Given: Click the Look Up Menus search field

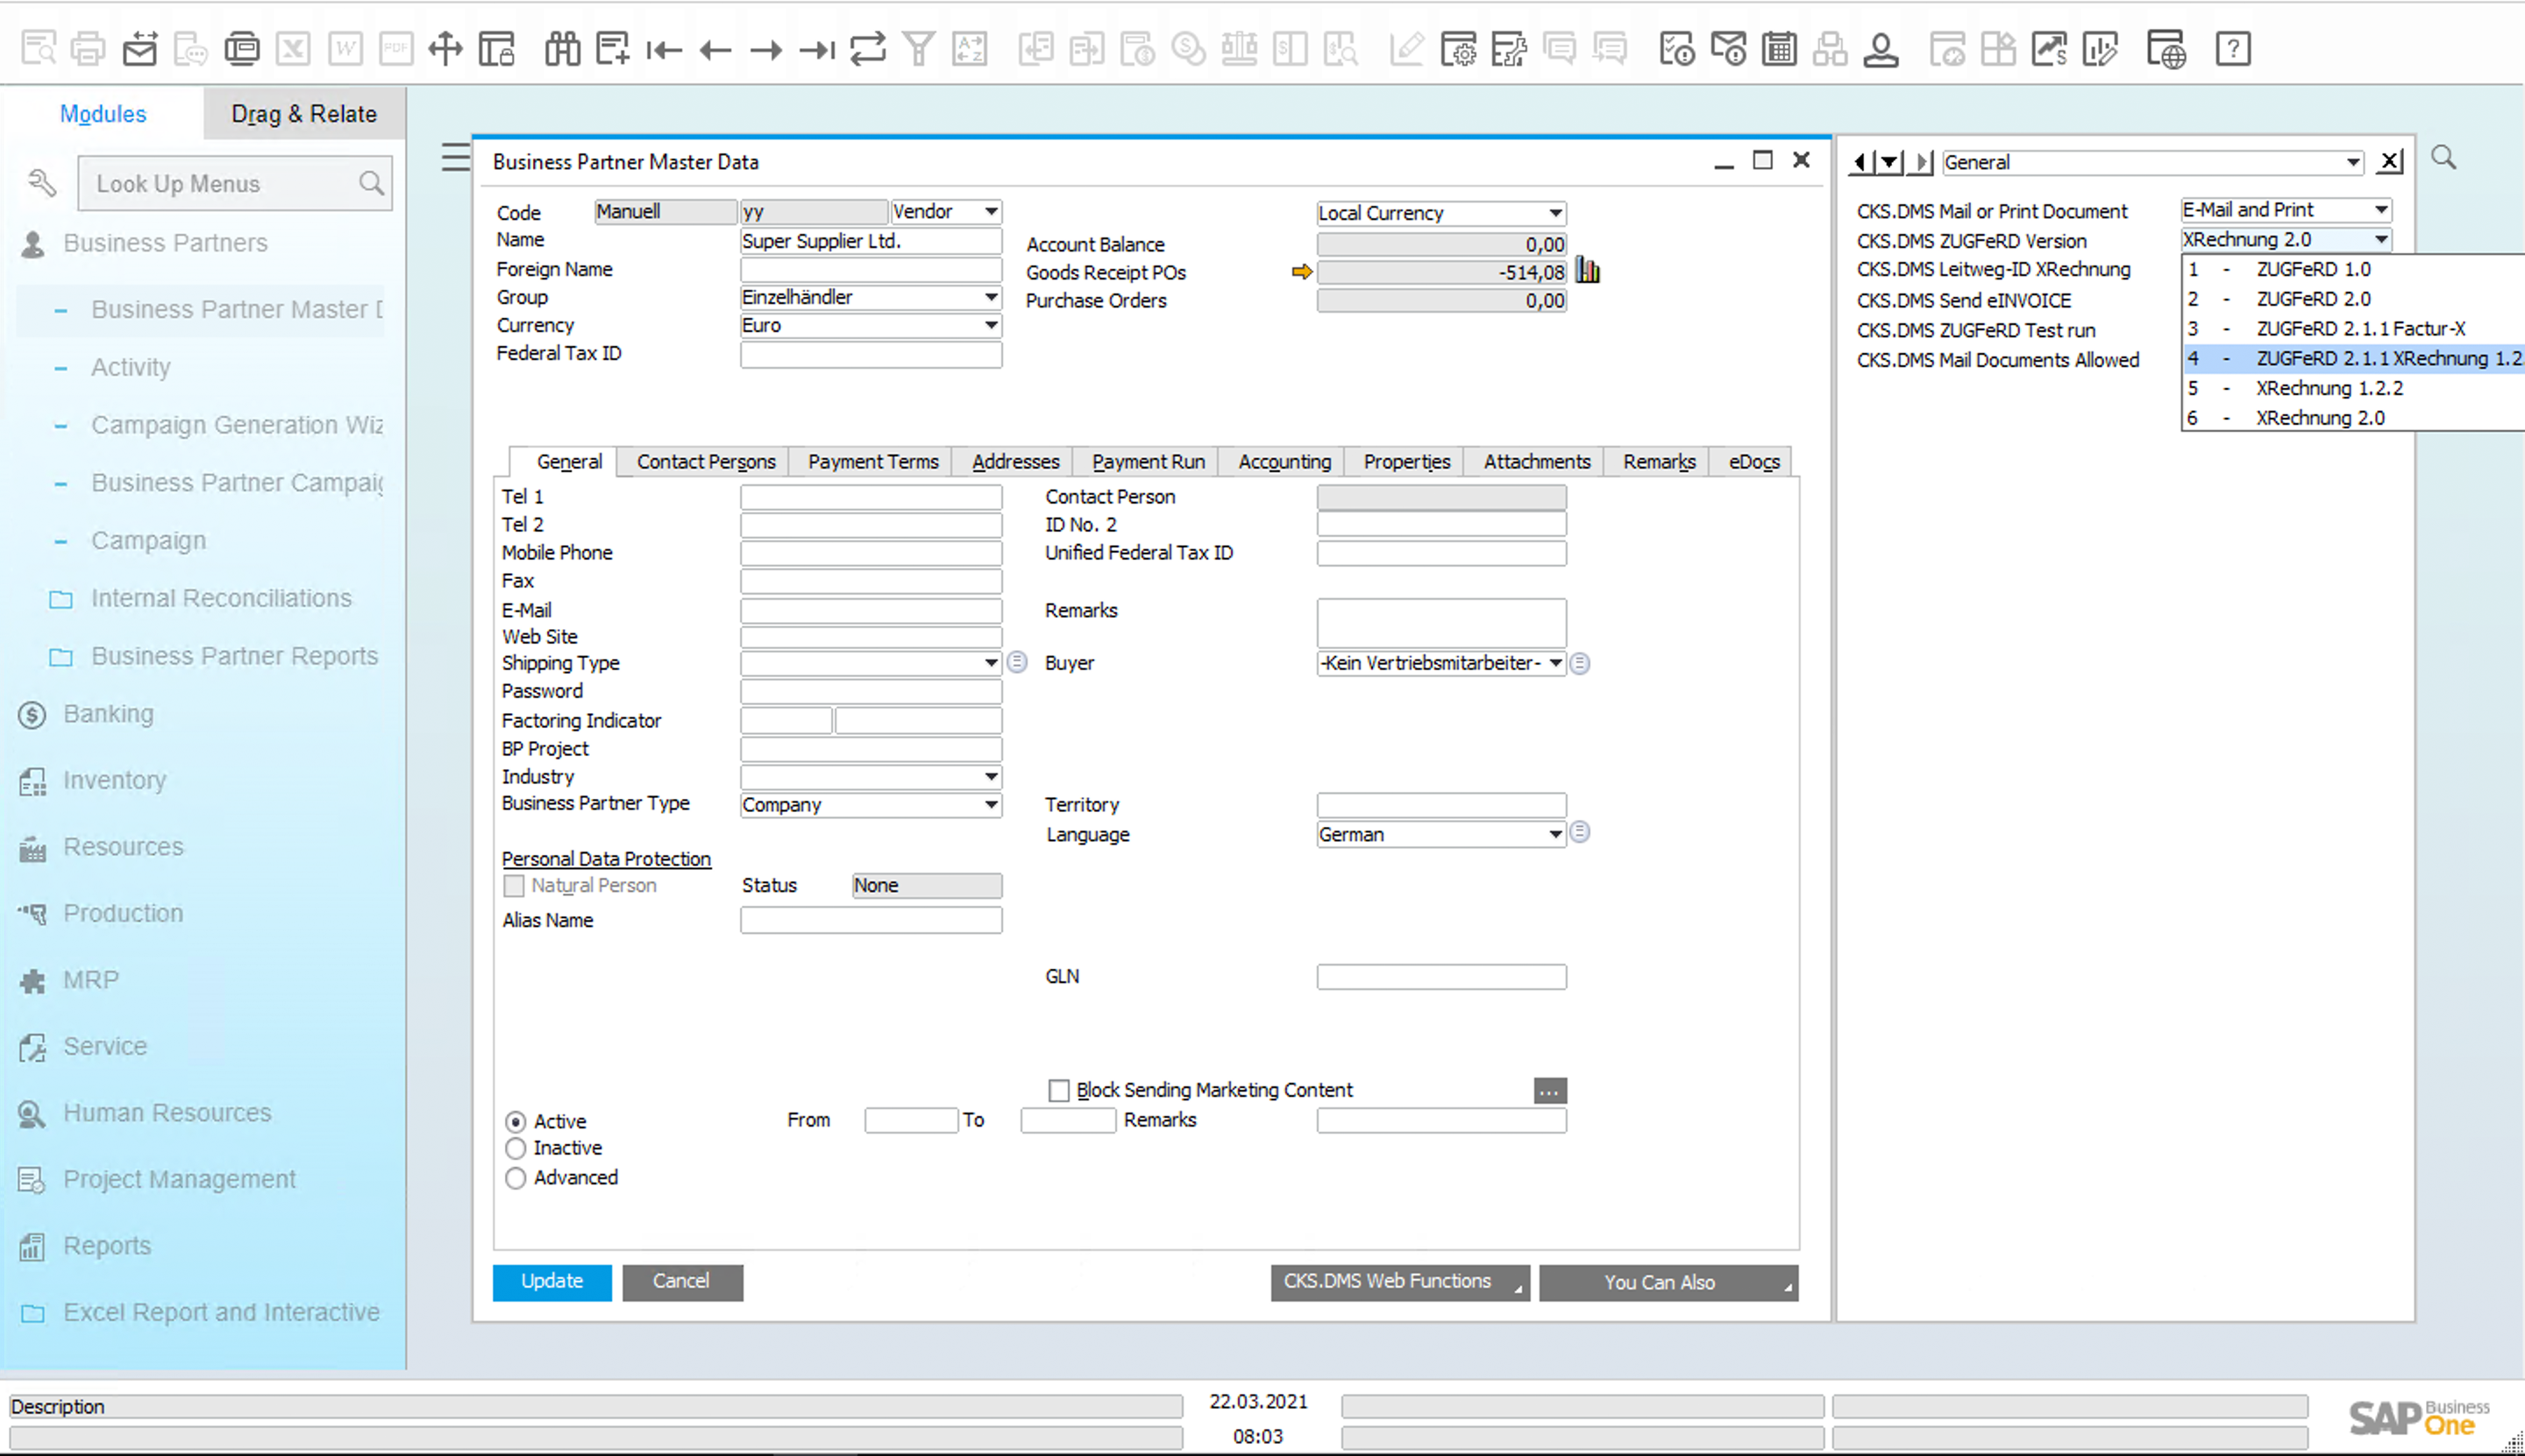Looking at the screenshot, I should [x=221, y=183].
